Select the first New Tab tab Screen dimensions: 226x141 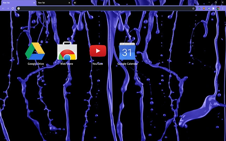(x=18, y=3)
